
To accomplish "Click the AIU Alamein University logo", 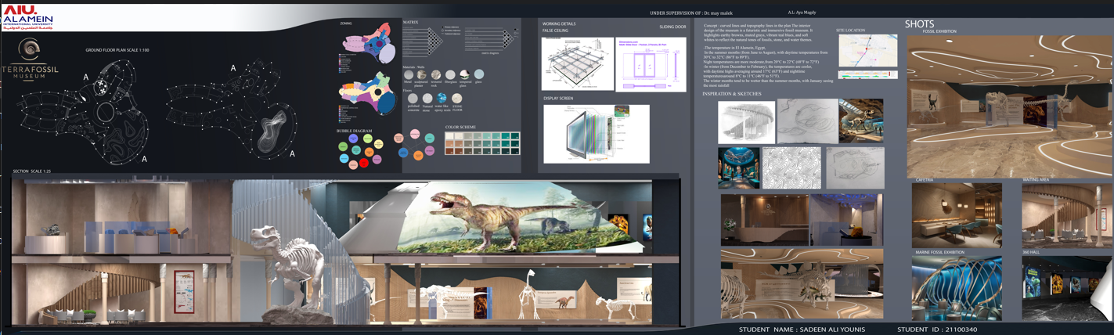I will pos(27,18).
